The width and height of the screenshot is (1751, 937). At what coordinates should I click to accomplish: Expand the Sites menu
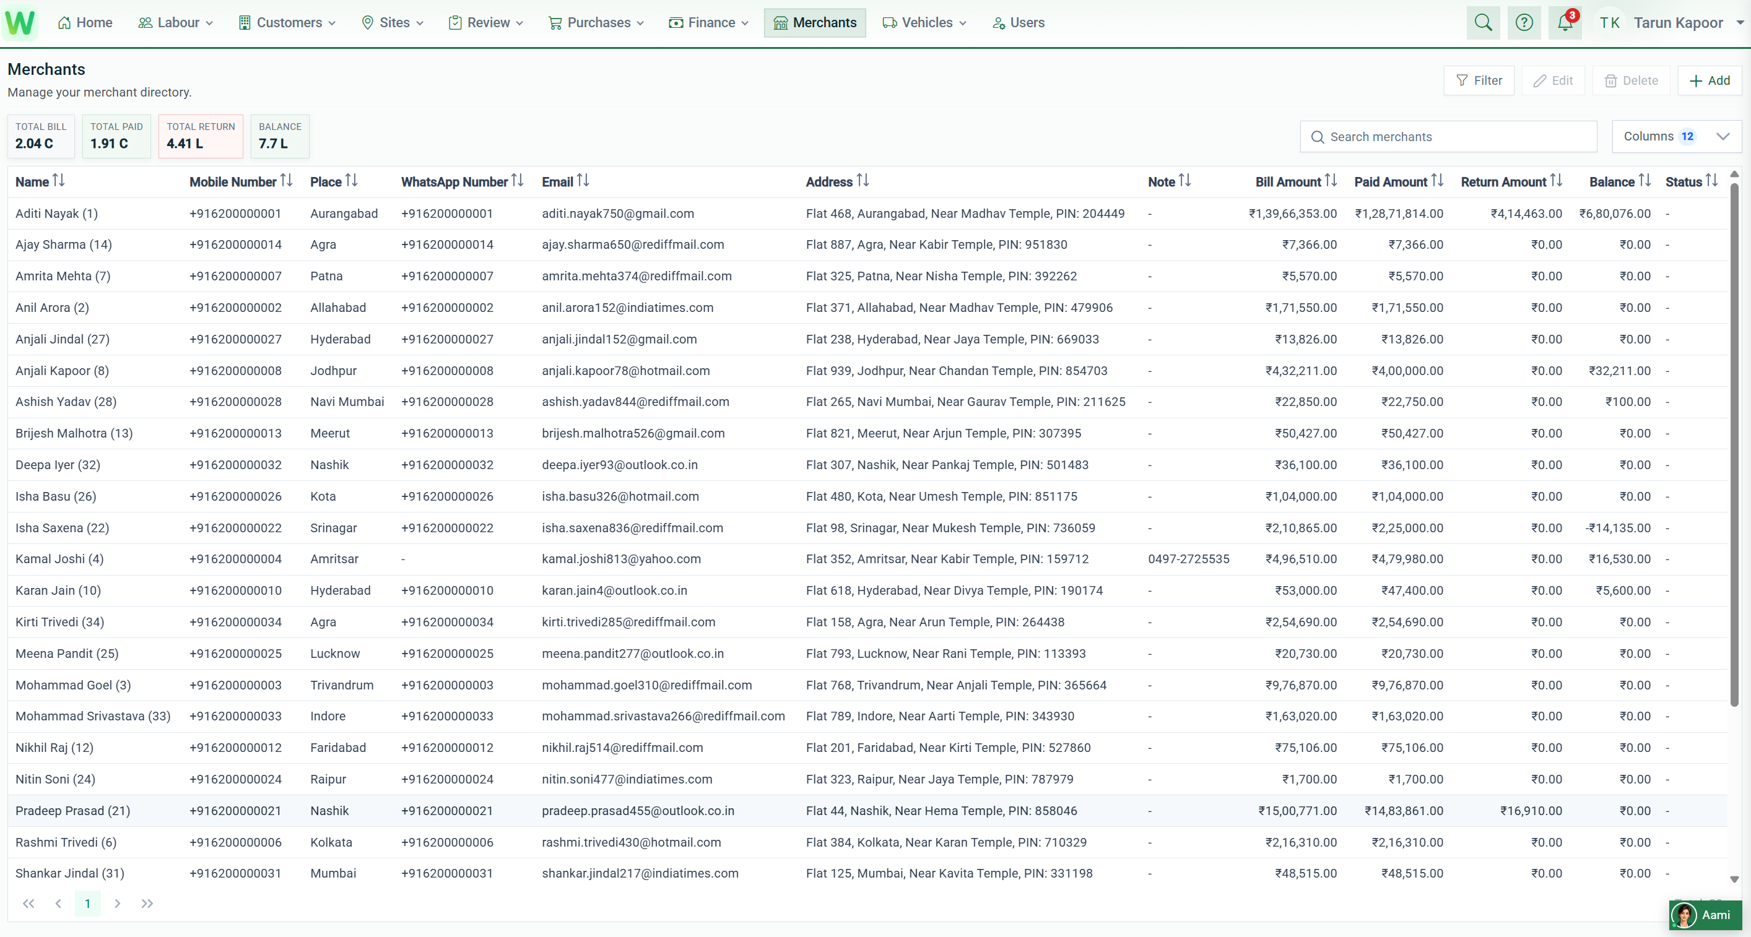[393, 22]
